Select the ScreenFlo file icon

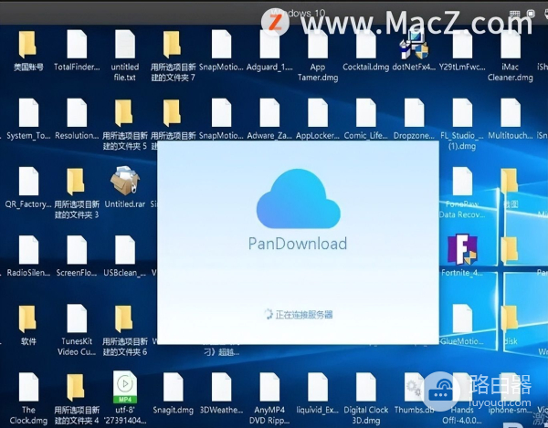coord(77,250)
